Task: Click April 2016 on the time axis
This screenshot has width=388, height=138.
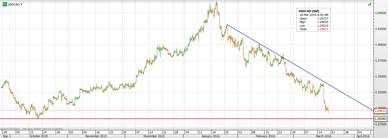Action: tap(362, 136)
